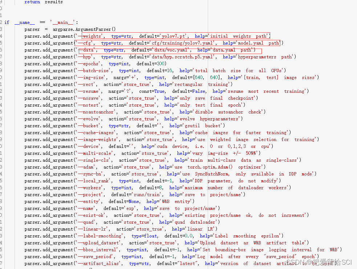Click the '--device' argument string
The image size is (357, 269).
pyautogui.click(x=88, y=146)
